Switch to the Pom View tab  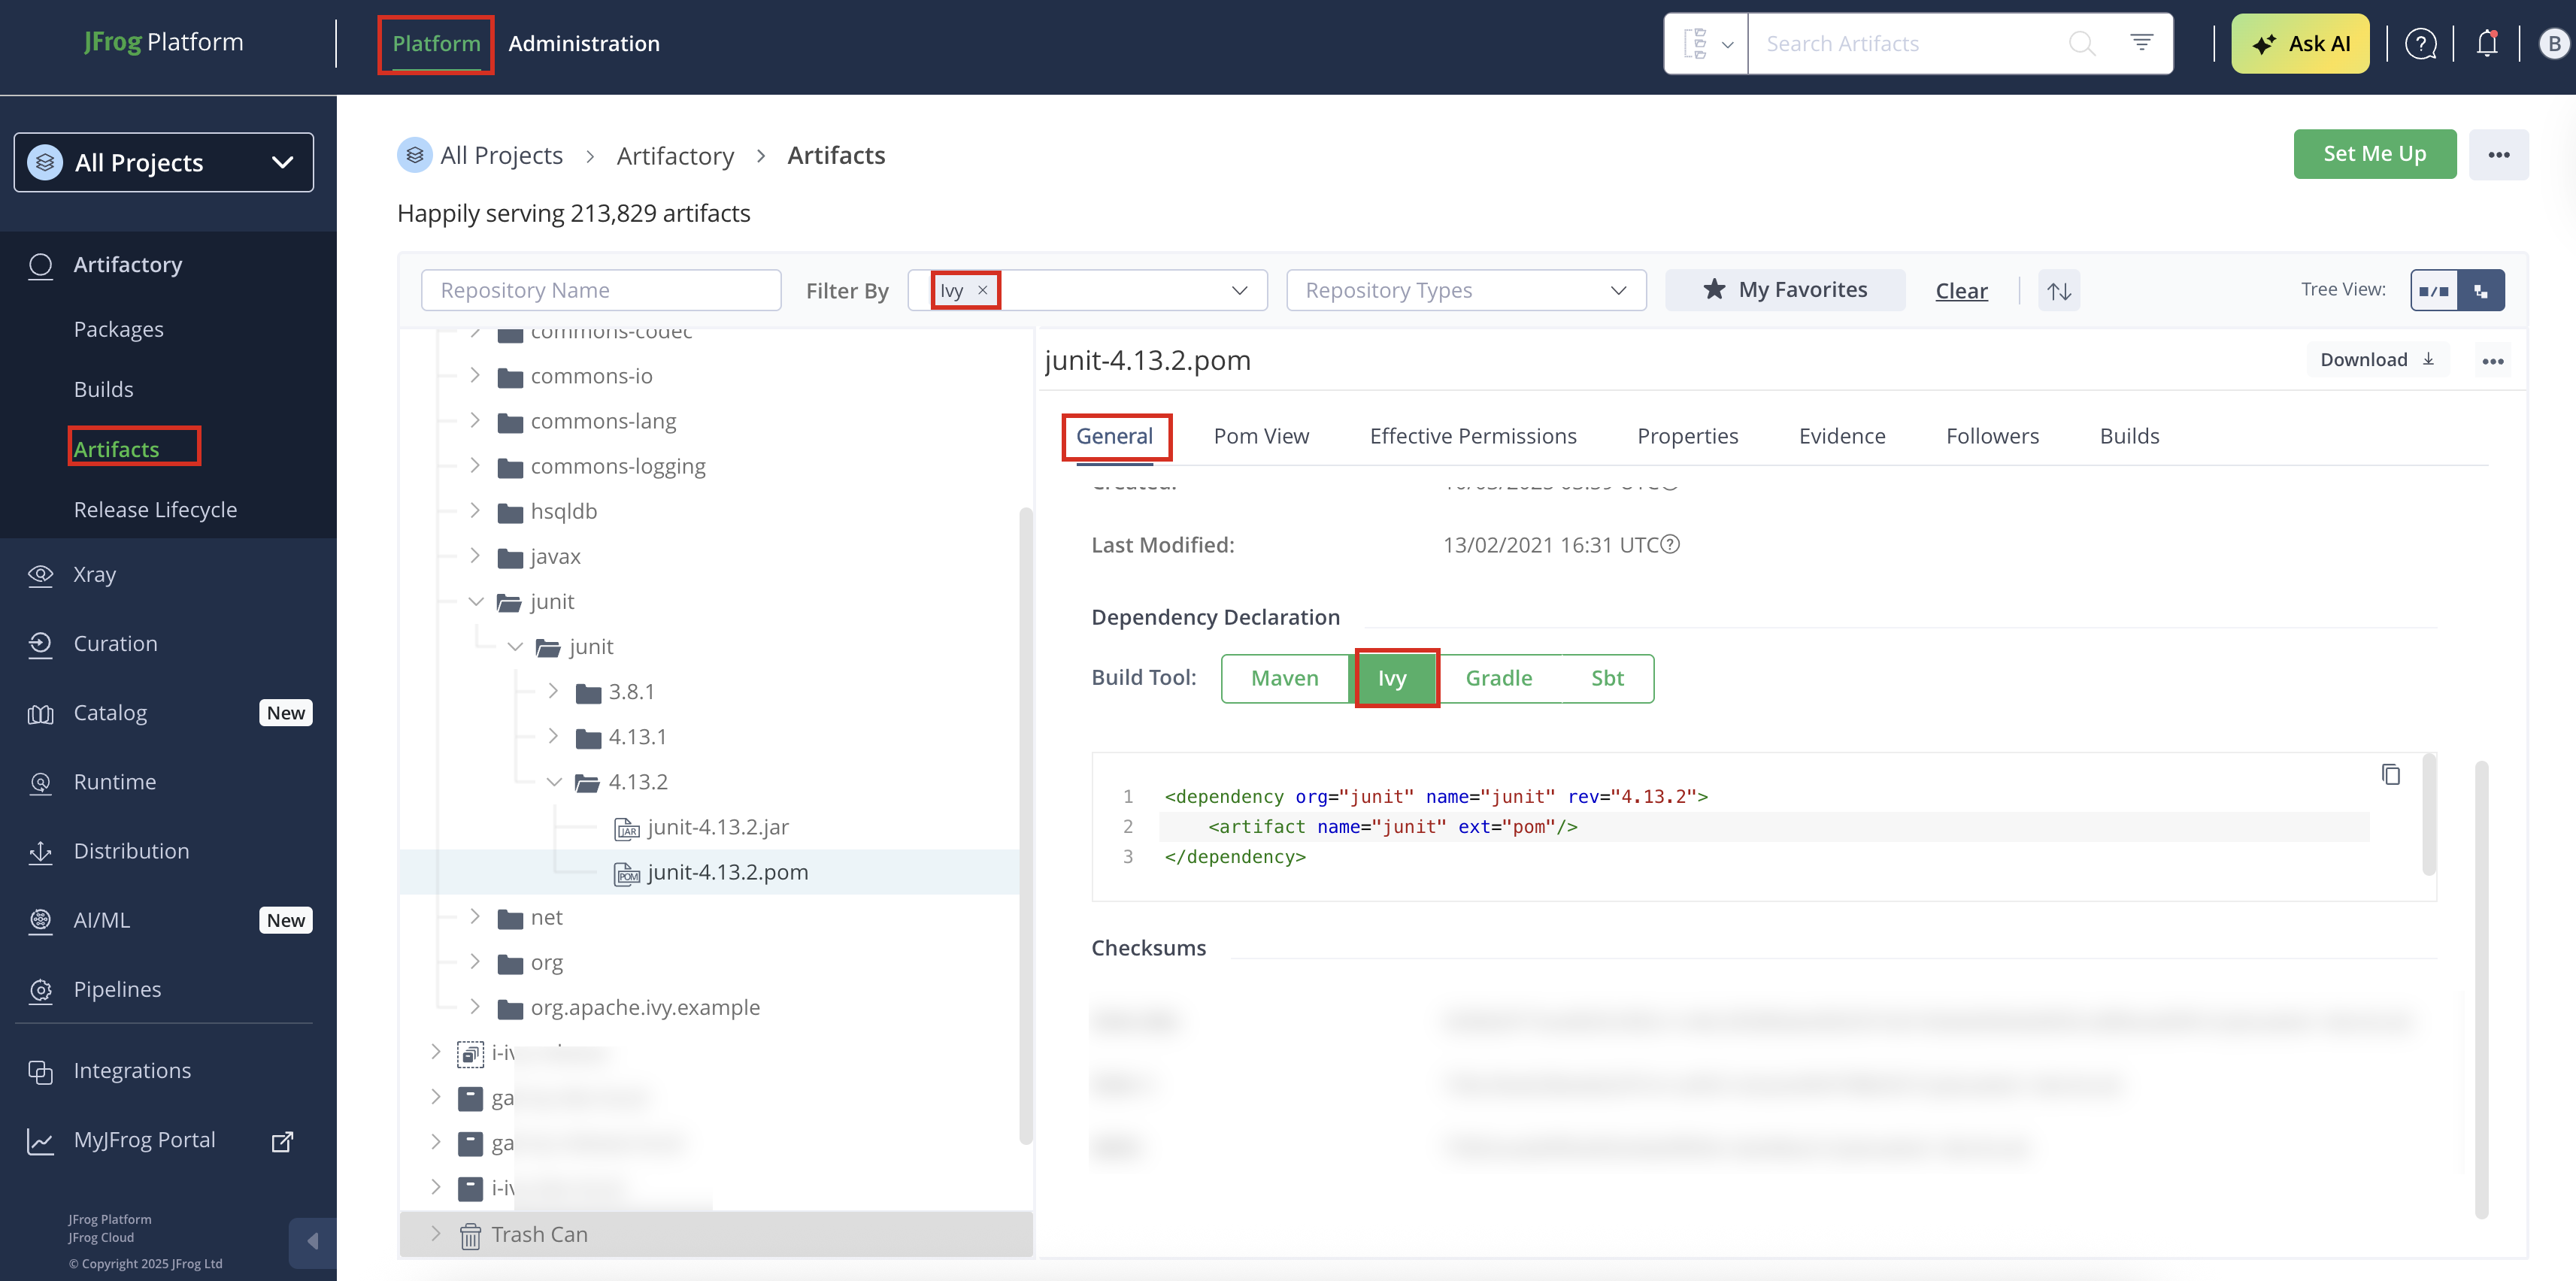(x=1260, y=436)
